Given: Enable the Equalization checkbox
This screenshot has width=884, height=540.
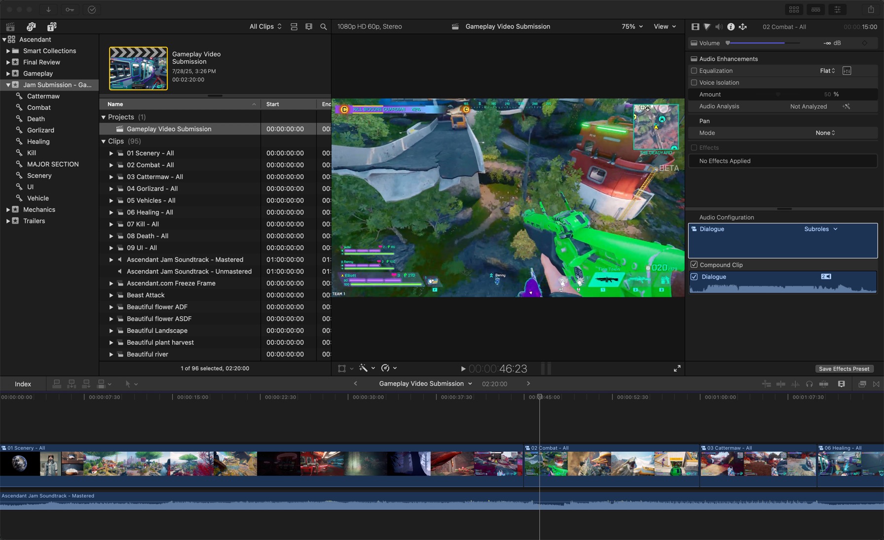Looking at the screenshot, I should tap(694, 71).
